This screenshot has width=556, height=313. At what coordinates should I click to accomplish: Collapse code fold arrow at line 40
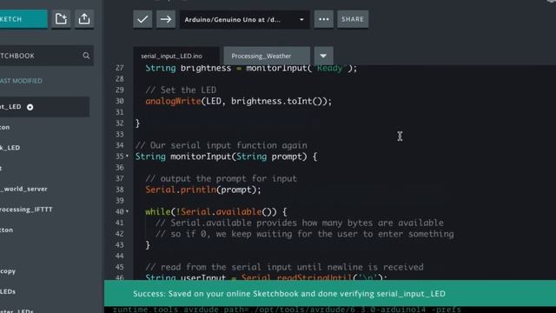coord(128,211)
